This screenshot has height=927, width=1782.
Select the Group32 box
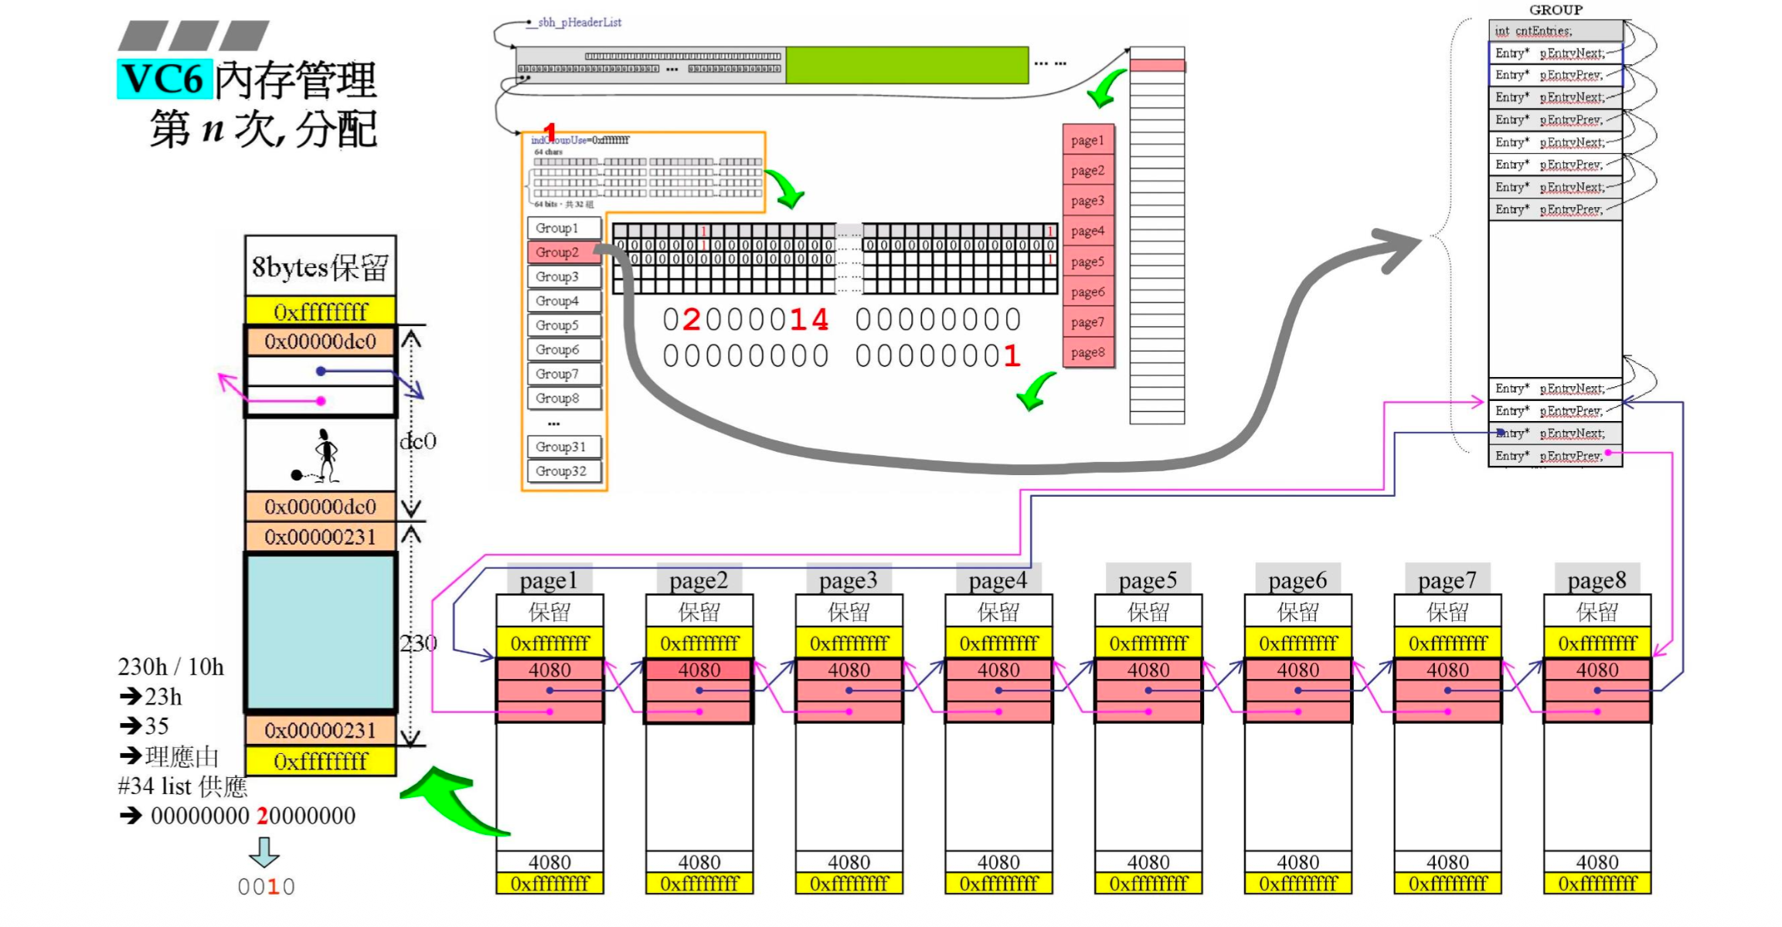(x=564, y=471)
